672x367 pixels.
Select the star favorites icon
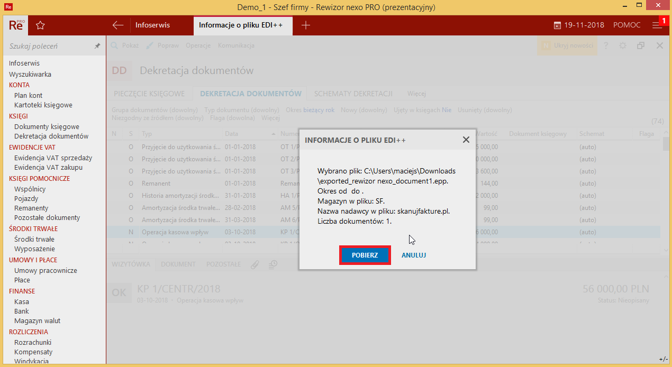(x=40, y=25)
